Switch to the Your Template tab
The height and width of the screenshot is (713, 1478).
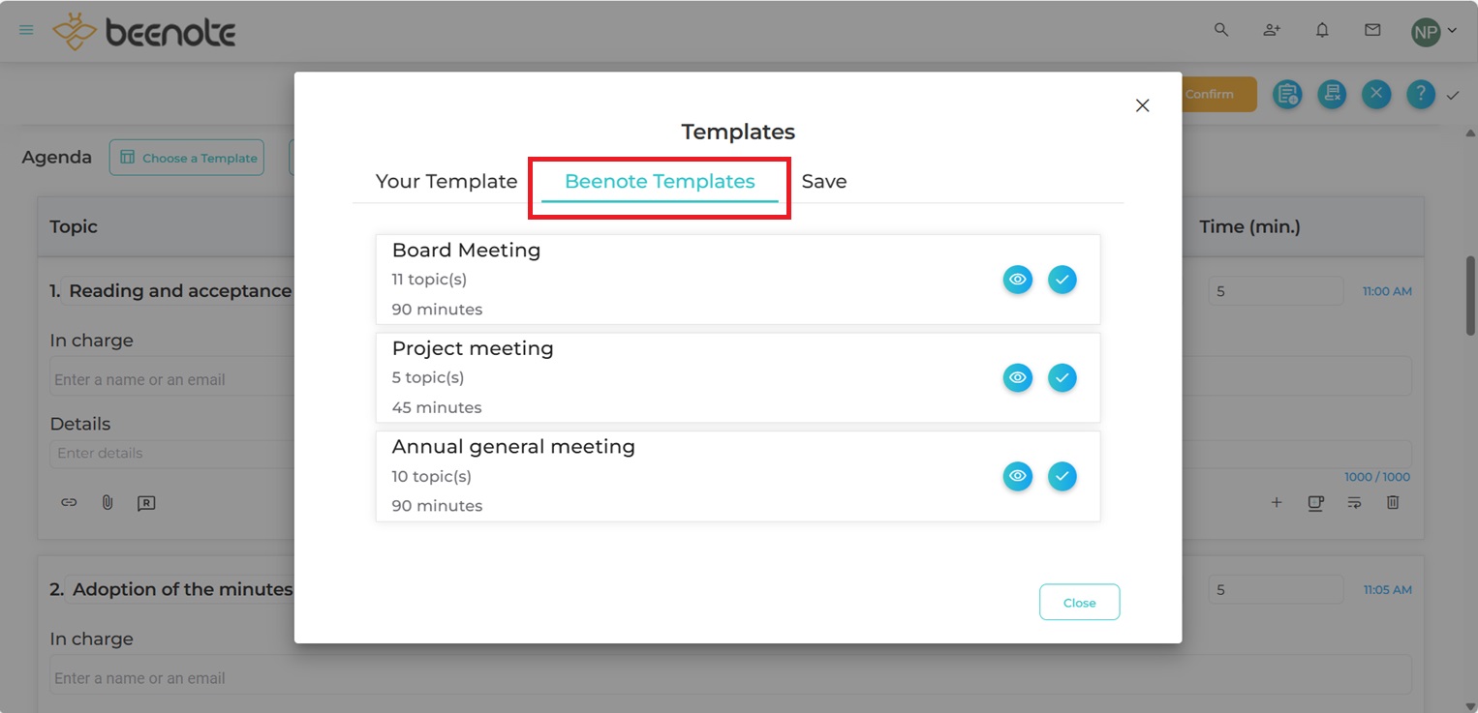(446, 181)
